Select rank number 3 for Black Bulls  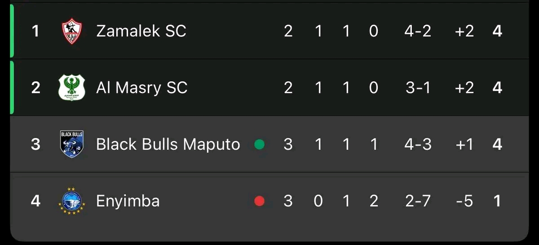[x=35, y=144]
